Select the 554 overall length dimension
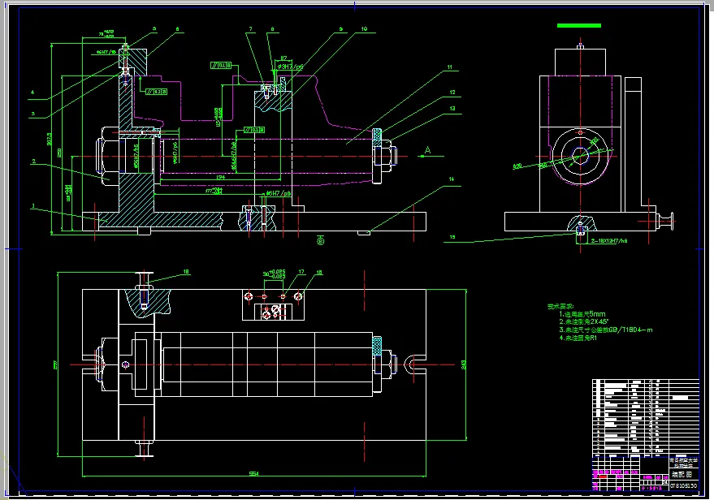Screen dimensions: 714x500 pos(254,473)
